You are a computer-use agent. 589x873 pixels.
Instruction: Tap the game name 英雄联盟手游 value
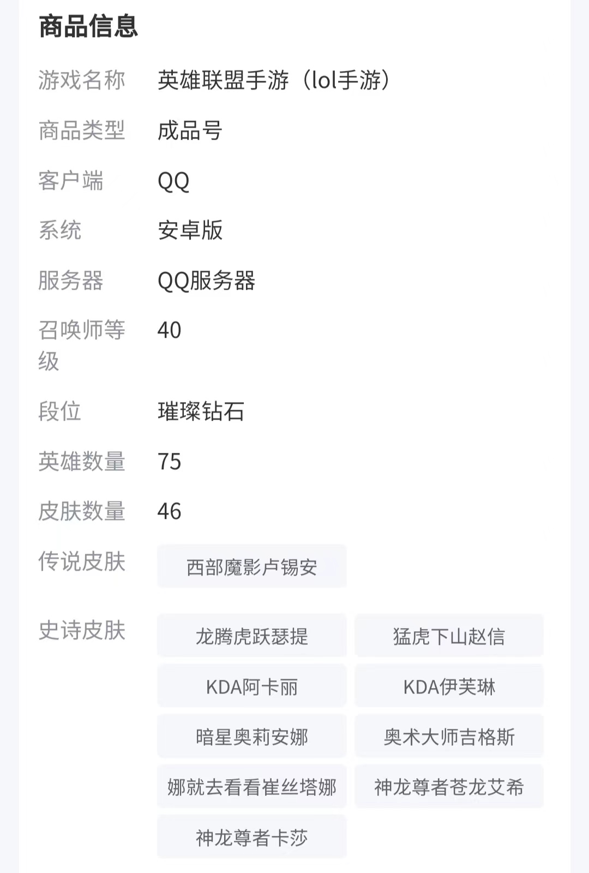point(274,80)
